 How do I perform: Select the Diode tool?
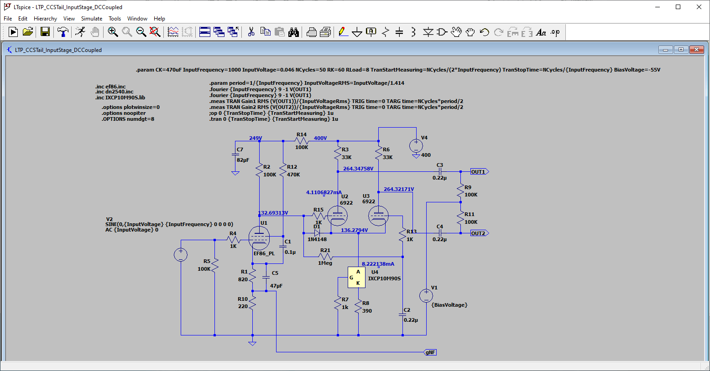pyautogui.click(x=428, y=32)
